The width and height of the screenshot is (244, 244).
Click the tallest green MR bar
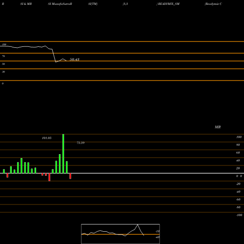tap(63, 154)
